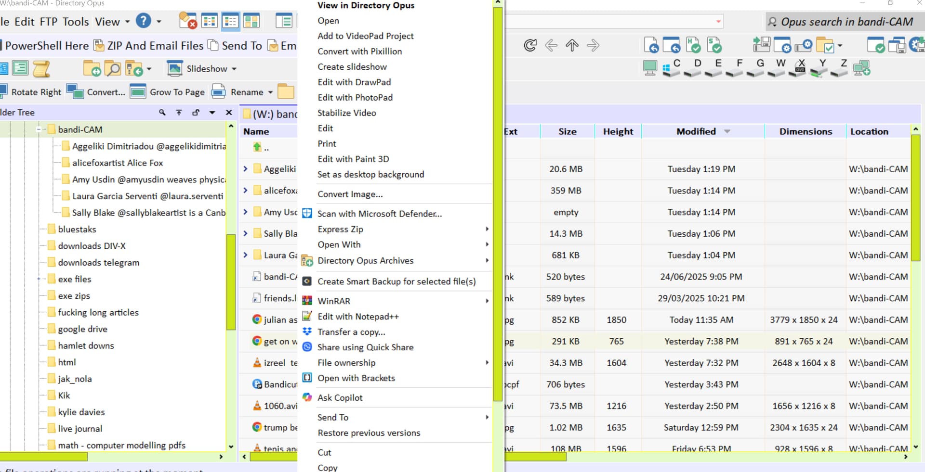Open the X DVD drive icon
Viewport: 925px width, 472px height.
(x=798, y=68)
